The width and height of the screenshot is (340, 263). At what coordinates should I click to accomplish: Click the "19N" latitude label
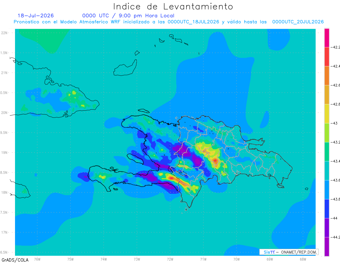(5, 153)
